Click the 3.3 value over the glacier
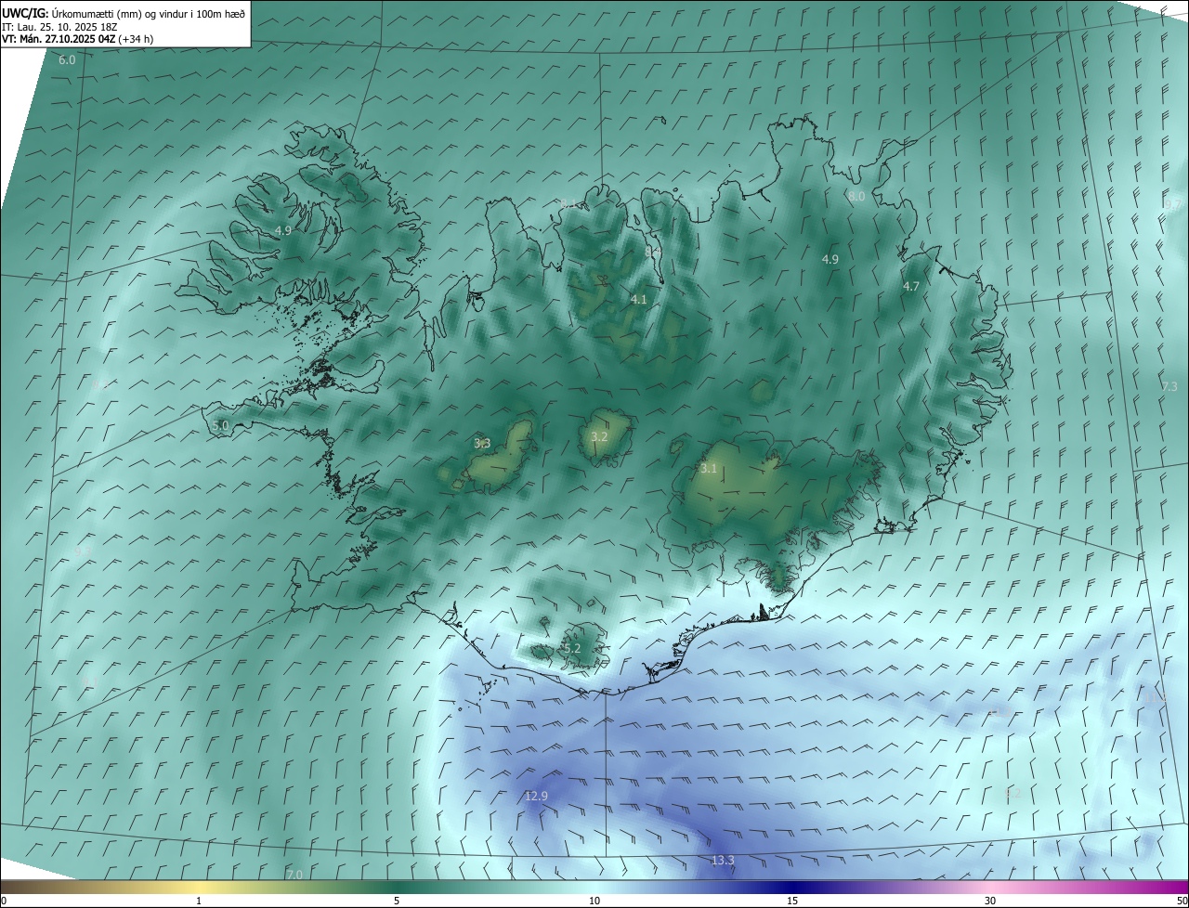Screen dimensions: 1189x908 tap(482, 444)
